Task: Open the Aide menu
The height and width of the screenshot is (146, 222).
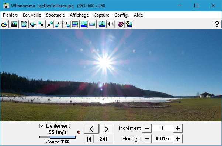Action: coord(138,15)
